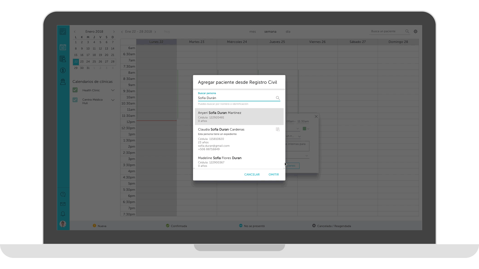The image size is (479, 269).
Task: Open the notifications bell icon
Action: click(63, 214)
